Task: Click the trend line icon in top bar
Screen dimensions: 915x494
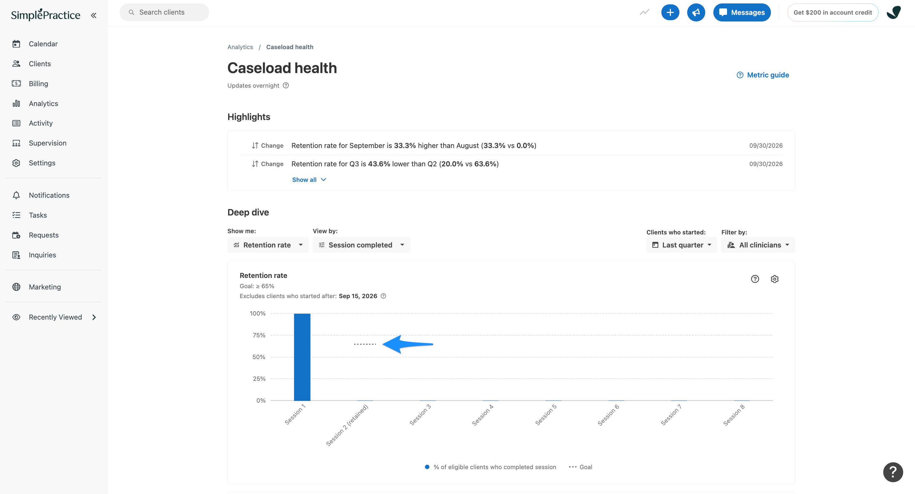Action: [x=644, y=12]
